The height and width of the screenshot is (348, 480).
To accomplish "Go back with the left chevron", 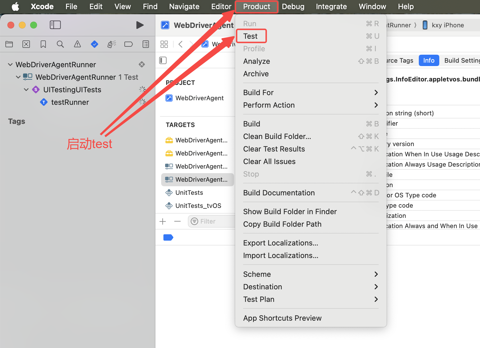I will click(180, 44).
